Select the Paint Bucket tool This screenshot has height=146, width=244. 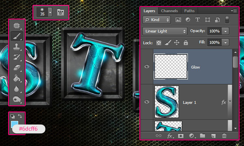[17, 78]
